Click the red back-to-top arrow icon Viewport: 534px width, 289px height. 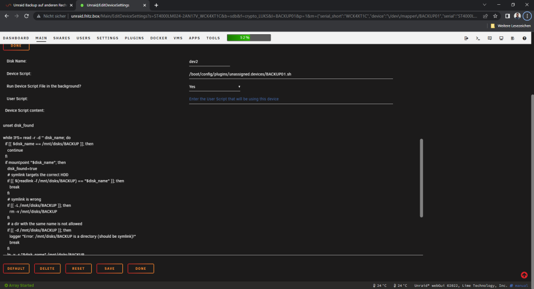coord(524,275)
